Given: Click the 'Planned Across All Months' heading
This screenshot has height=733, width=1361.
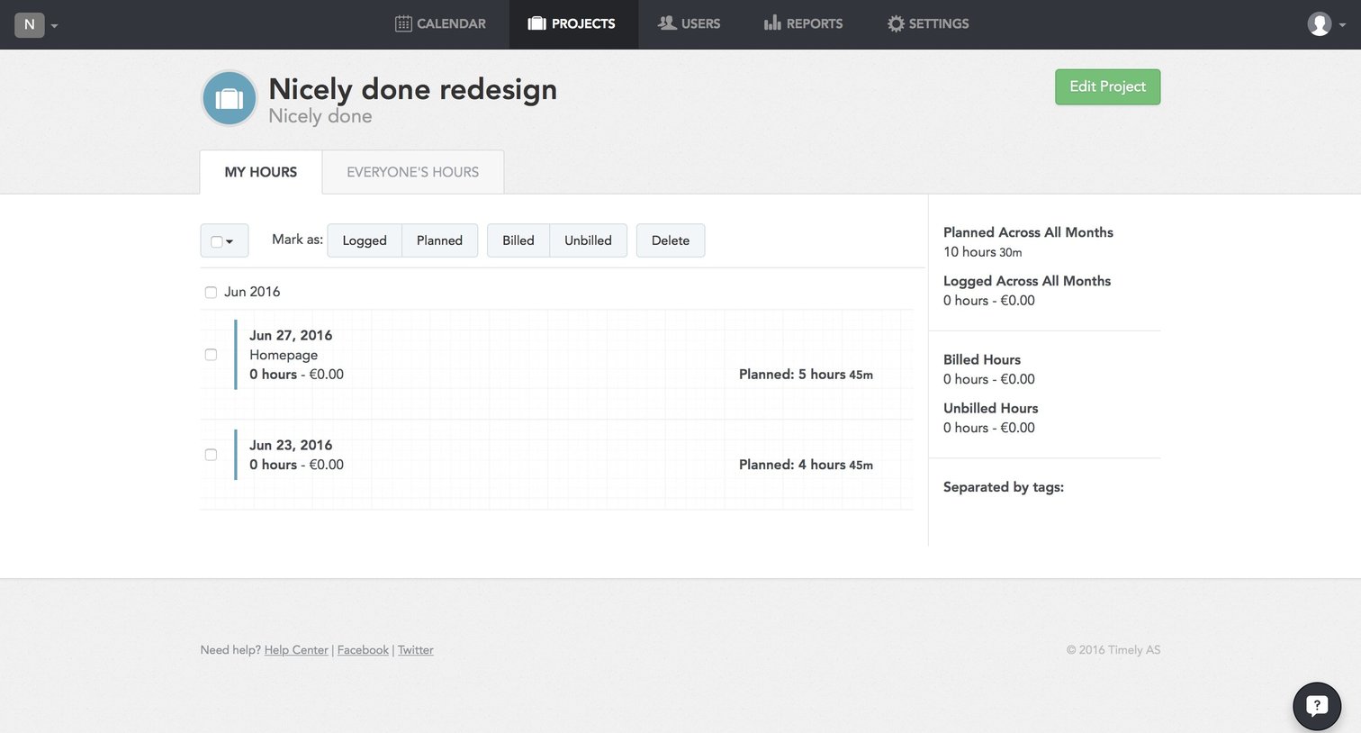Looking at the screenshot, I should pyautogui.click(x=1028, y=232).
